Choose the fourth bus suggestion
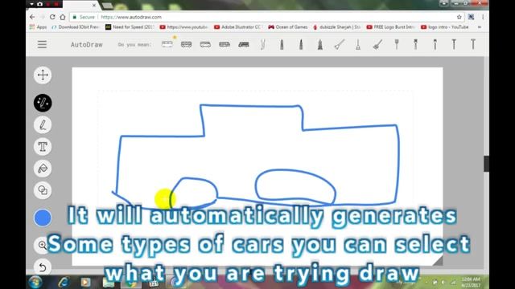Image resolution: width=515 pixels, height=289 pixels. [225, 45]
